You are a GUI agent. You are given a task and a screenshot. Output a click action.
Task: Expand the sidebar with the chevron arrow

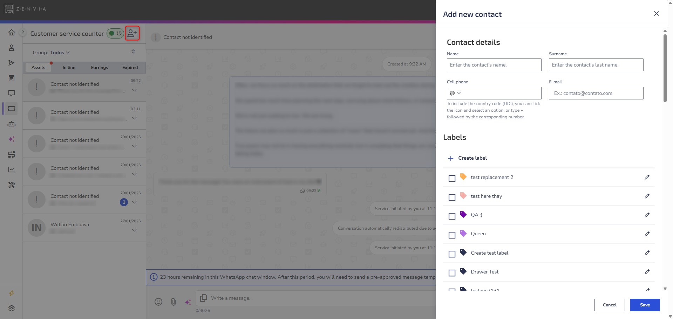(23, 32)
